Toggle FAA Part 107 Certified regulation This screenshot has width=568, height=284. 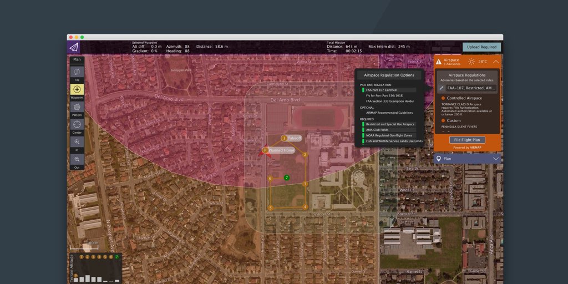click(388, 90)
